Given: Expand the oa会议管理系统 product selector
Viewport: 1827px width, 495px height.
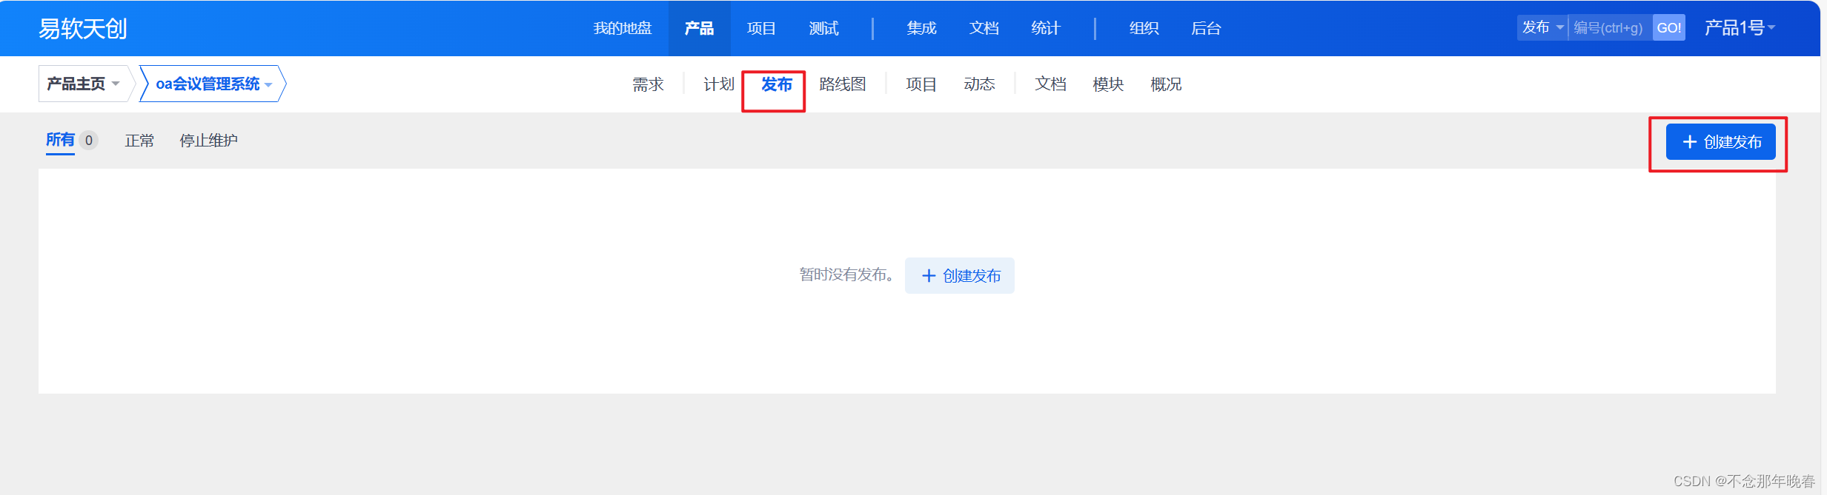Looking at the screenshot, I should 213,84.
